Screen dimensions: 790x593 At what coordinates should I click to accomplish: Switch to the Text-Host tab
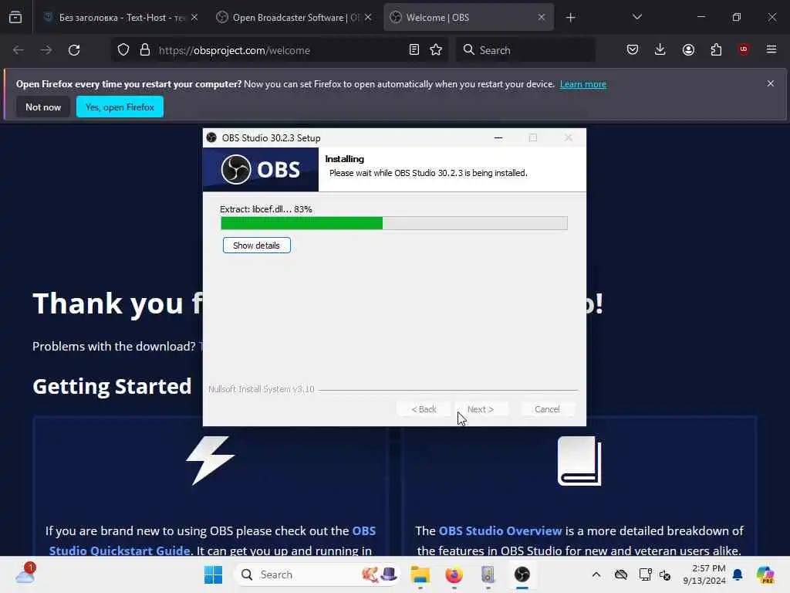(121, 18)
